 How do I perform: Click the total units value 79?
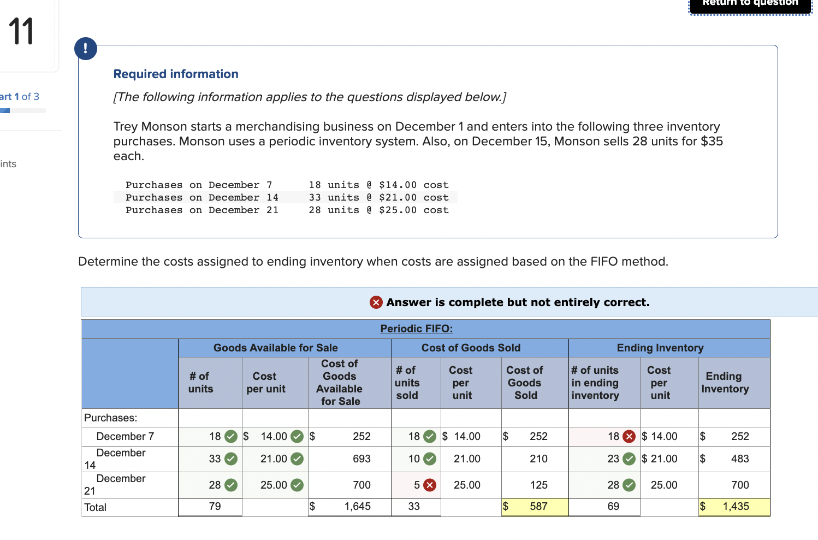tap(215, 506)
